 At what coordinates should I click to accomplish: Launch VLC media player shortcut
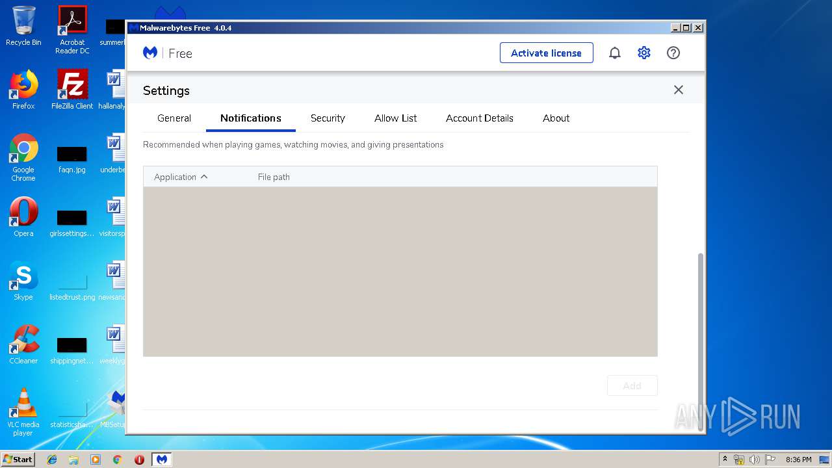23,412
